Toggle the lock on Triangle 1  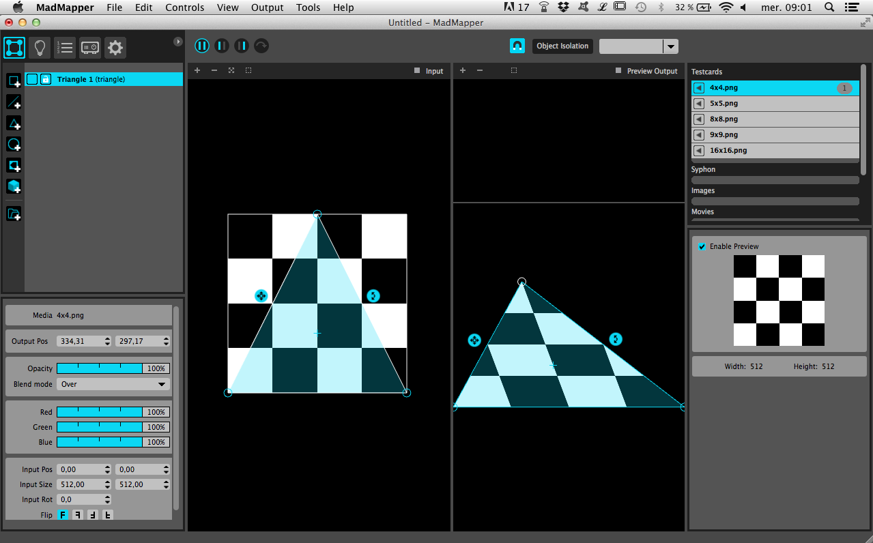(x=46, y=79)
